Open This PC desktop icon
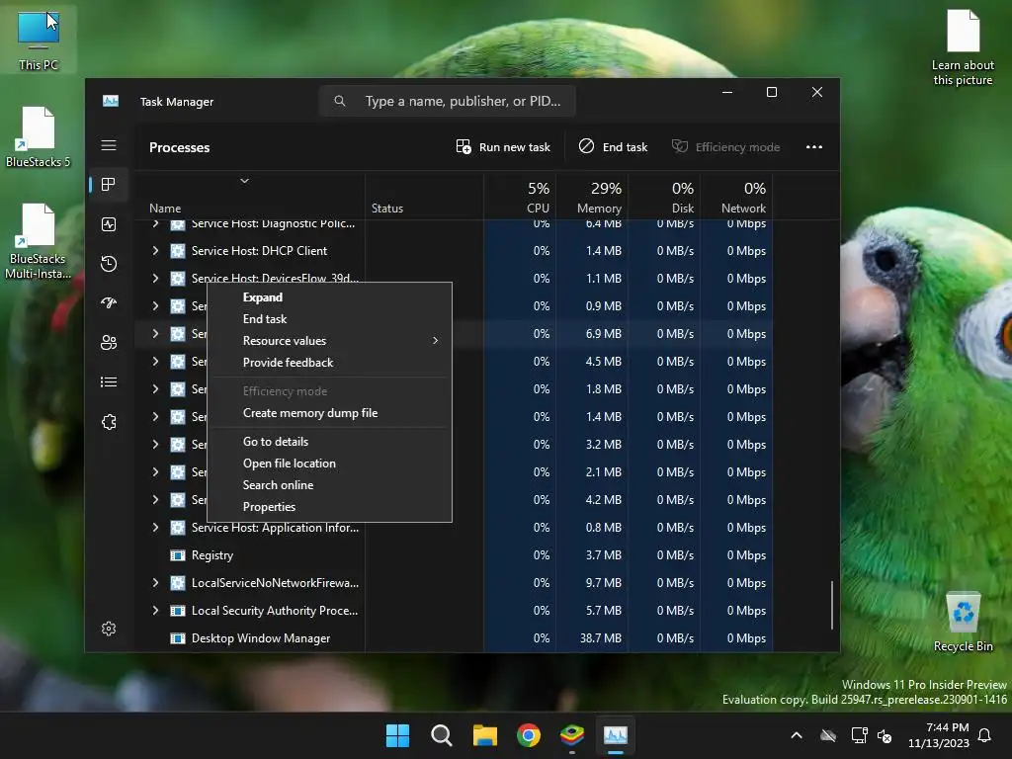1012x759 pixels. [x=39, y=40]
